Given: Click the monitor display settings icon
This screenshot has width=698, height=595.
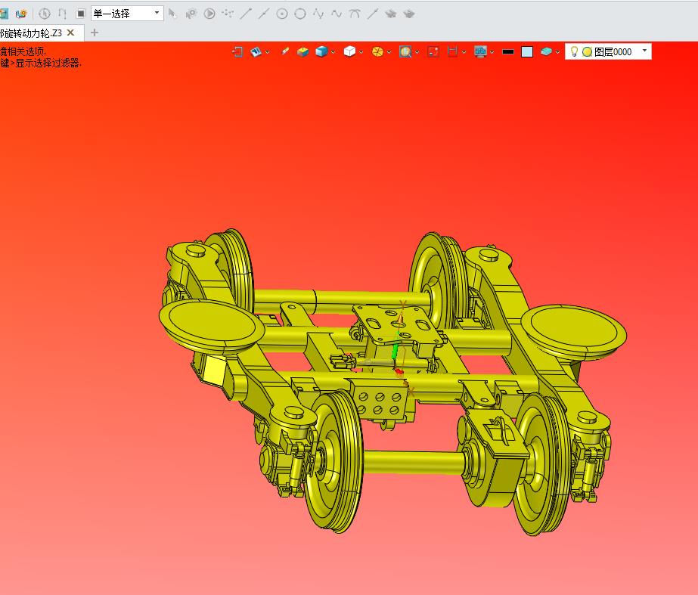Looking at the screenshot, I should (x=479, y=51).
